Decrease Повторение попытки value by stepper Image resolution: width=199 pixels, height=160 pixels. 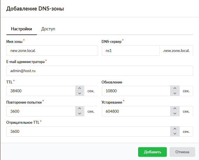coord(79,114)
